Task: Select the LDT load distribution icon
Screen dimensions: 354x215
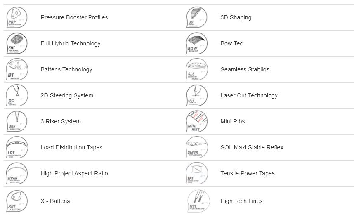Action: [17, 147]
